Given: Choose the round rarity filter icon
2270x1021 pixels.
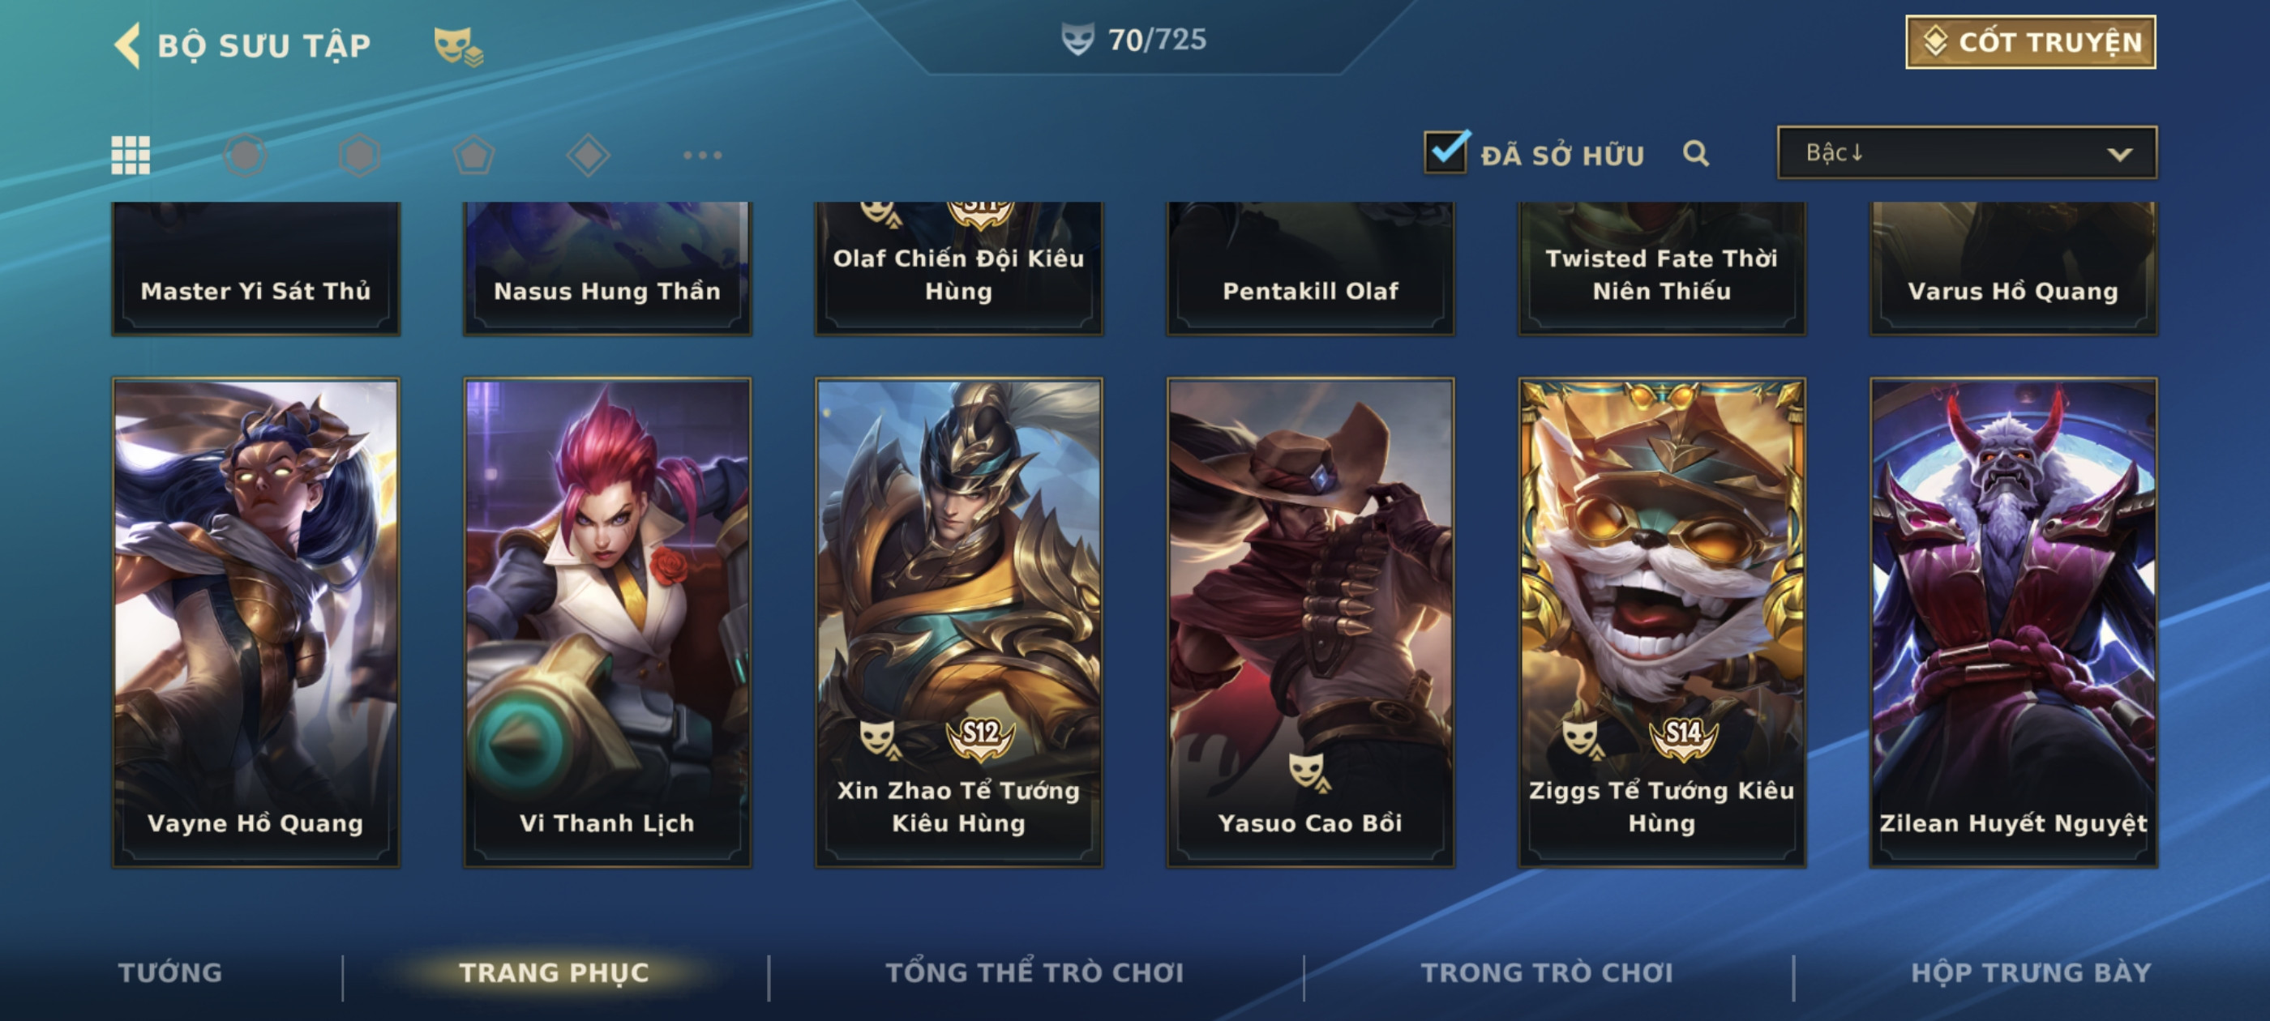Looking at the screenshot, I should [x=245, y=155].
